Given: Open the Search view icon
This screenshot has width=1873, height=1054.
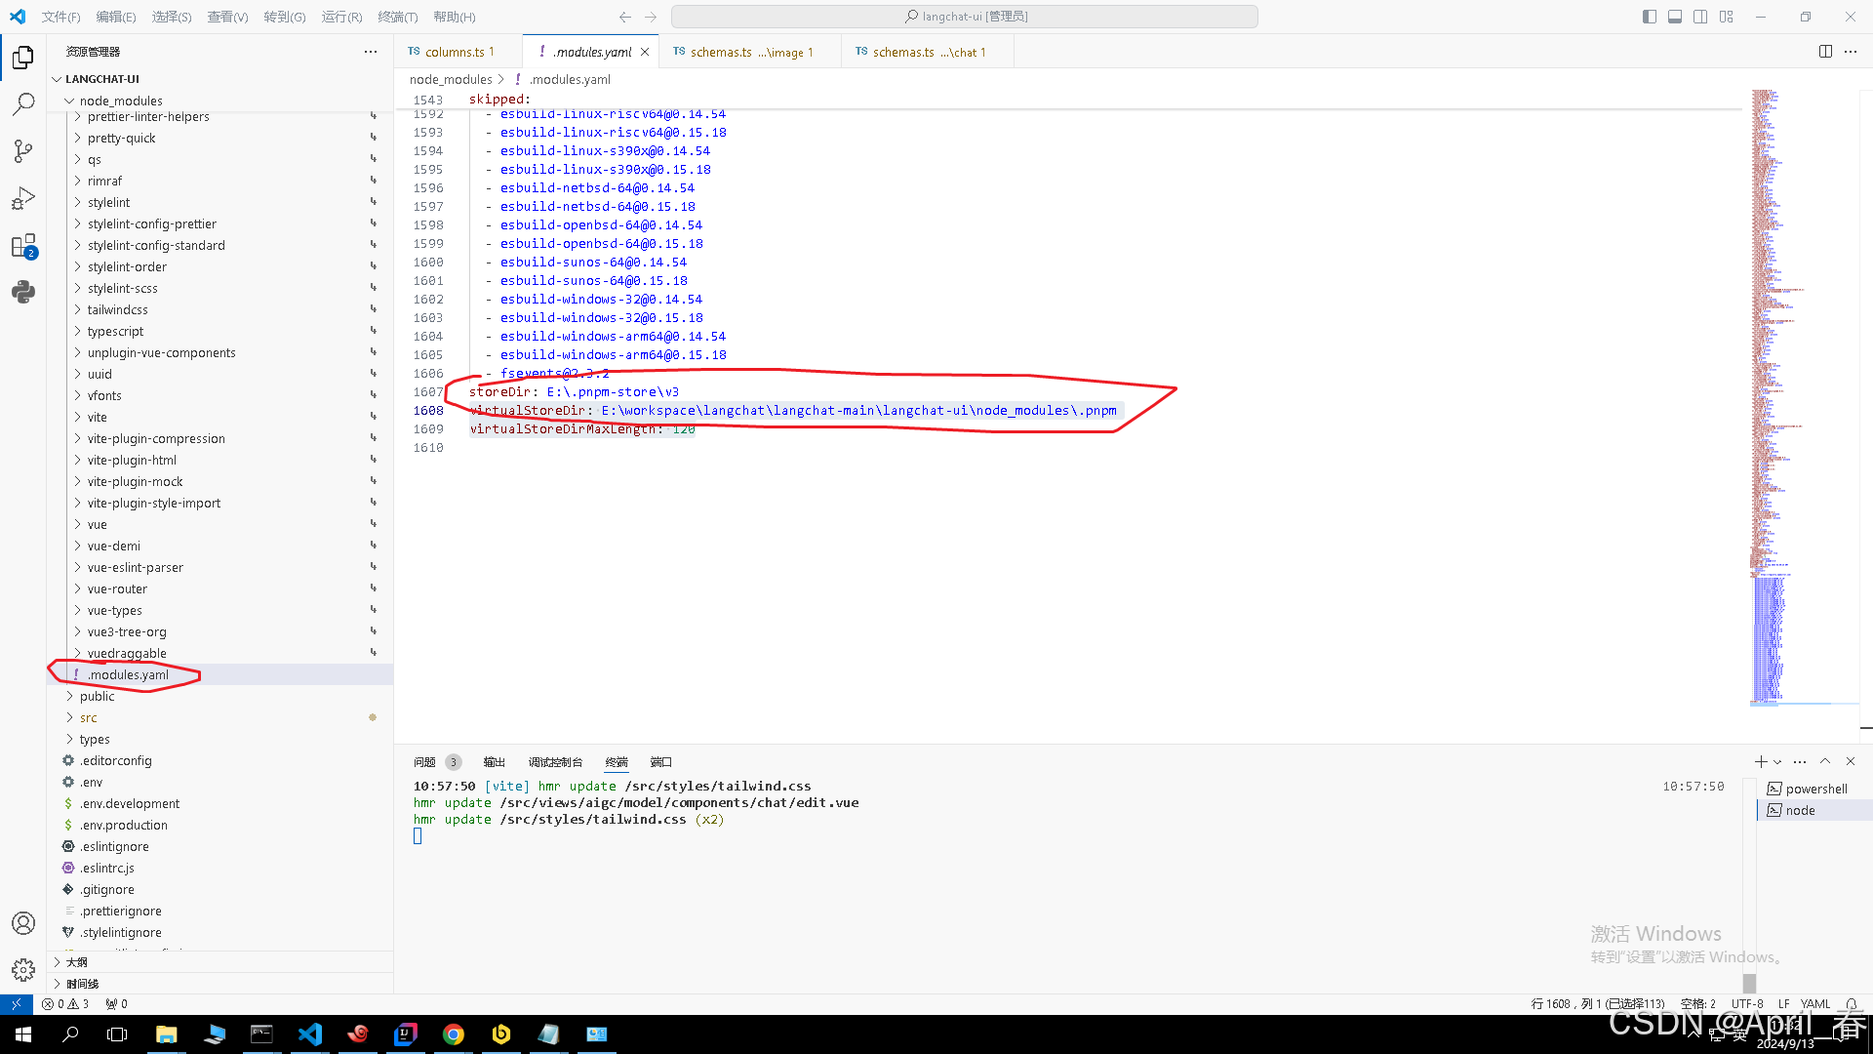Looking at the screenshot, I should pyautogui.click(x=23, y=103).
